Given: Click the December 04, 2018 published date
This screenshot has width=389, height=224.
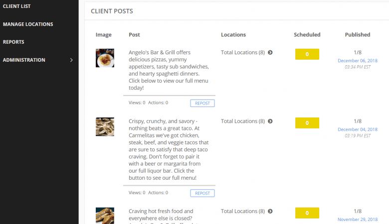Looking at the screenshot, I should (x=357, y=129).
